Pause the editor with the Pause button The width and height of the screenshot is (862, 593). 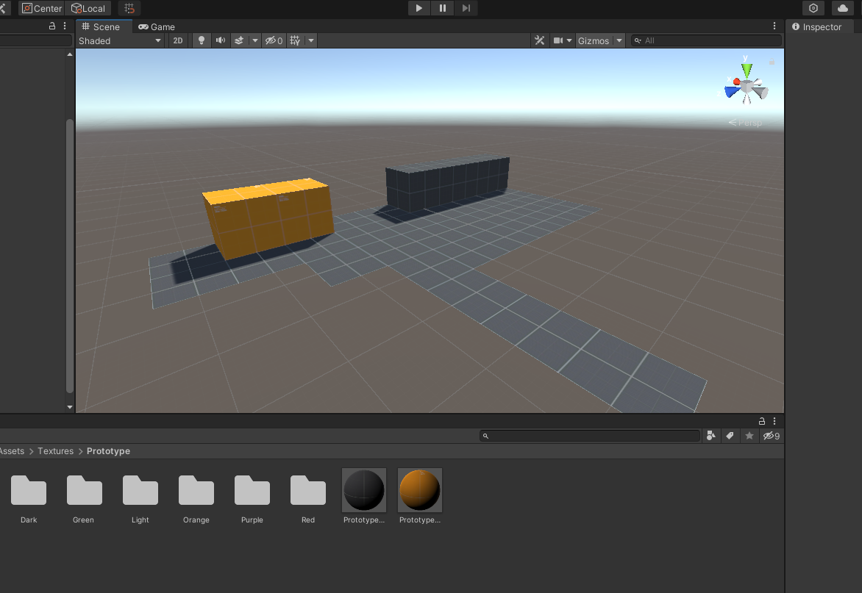[443, 8]
